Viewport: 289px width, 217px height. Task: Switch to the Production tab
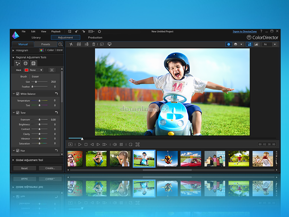tap(95, 38)
